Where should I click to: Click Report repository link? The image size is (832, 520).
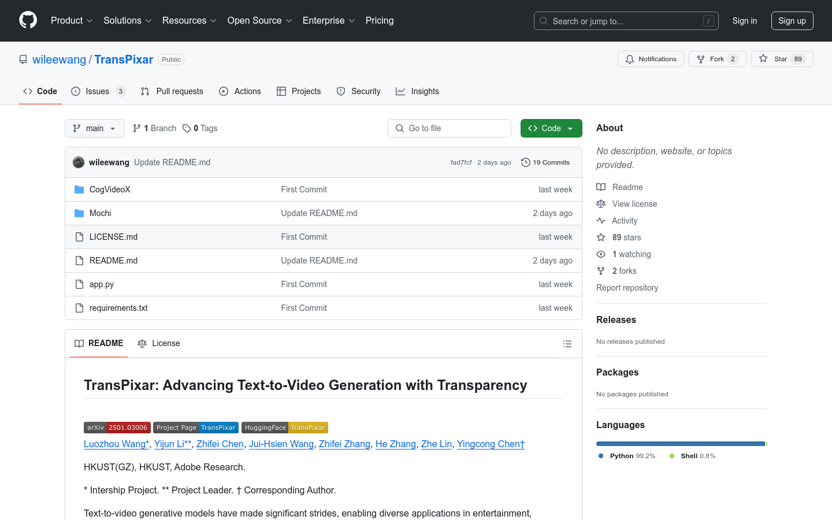pos(627,288)
